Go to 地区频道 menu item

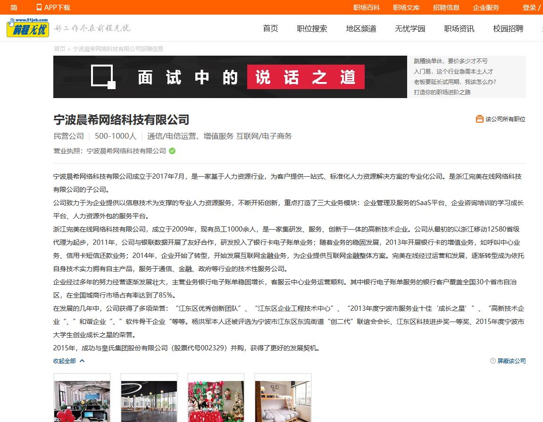point(361,29)
